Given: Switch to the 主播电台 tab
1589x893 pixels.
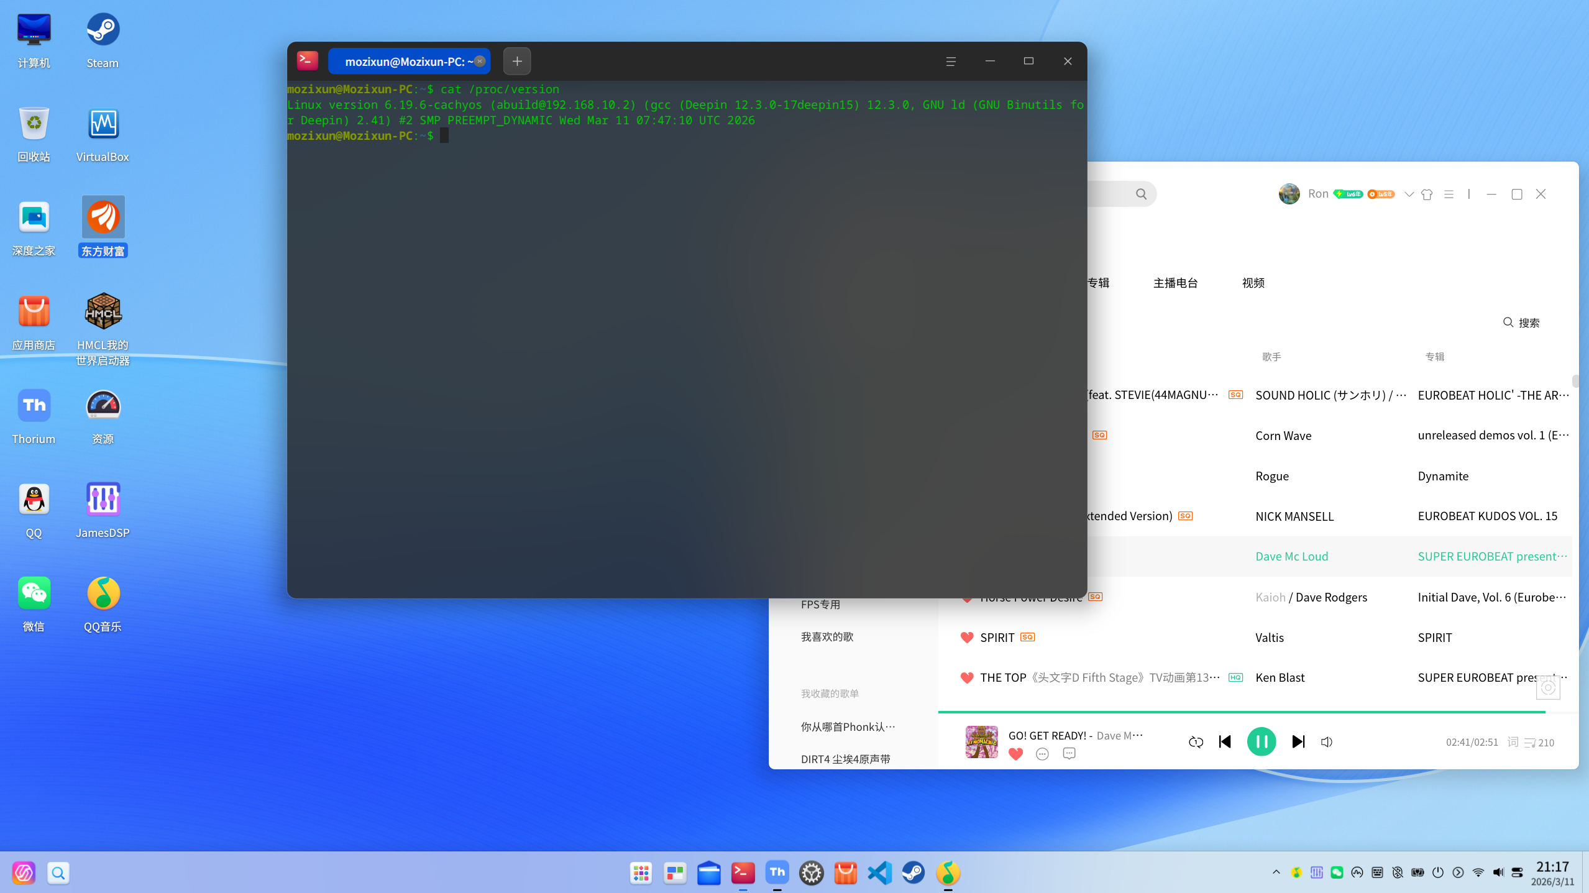Looking at the screenshot, I should point(1175,283).
